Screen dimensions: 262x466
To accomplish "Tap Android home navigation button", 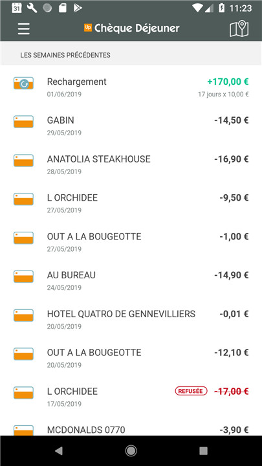I will (131, 451).
